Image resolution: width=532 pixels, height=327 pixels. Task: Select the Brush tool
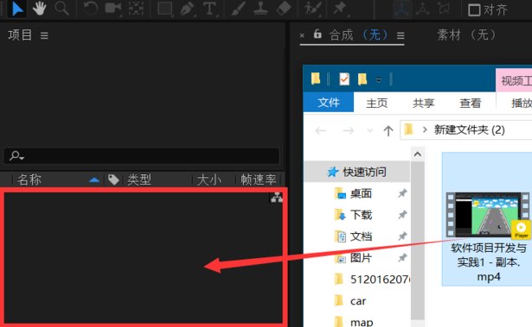pyautogui.click(x=239, y=9)
